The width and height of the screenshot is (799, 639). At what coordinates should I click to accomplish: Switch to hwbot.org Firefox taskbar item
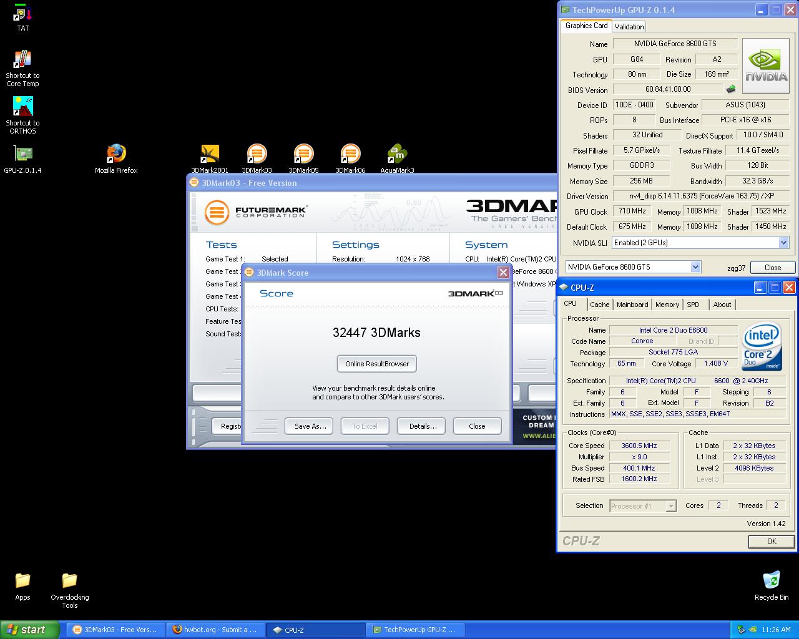coord(216,630)
